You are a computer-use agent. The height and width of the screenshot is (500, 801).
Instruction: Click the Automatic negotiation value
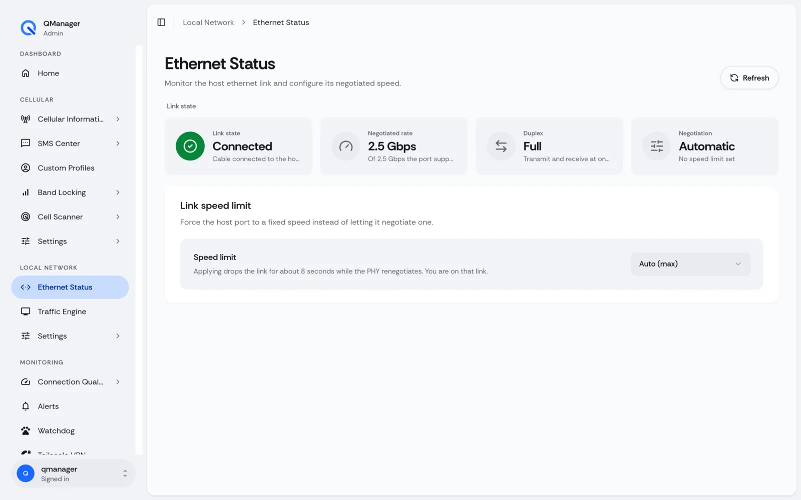(x=707, y=146)
